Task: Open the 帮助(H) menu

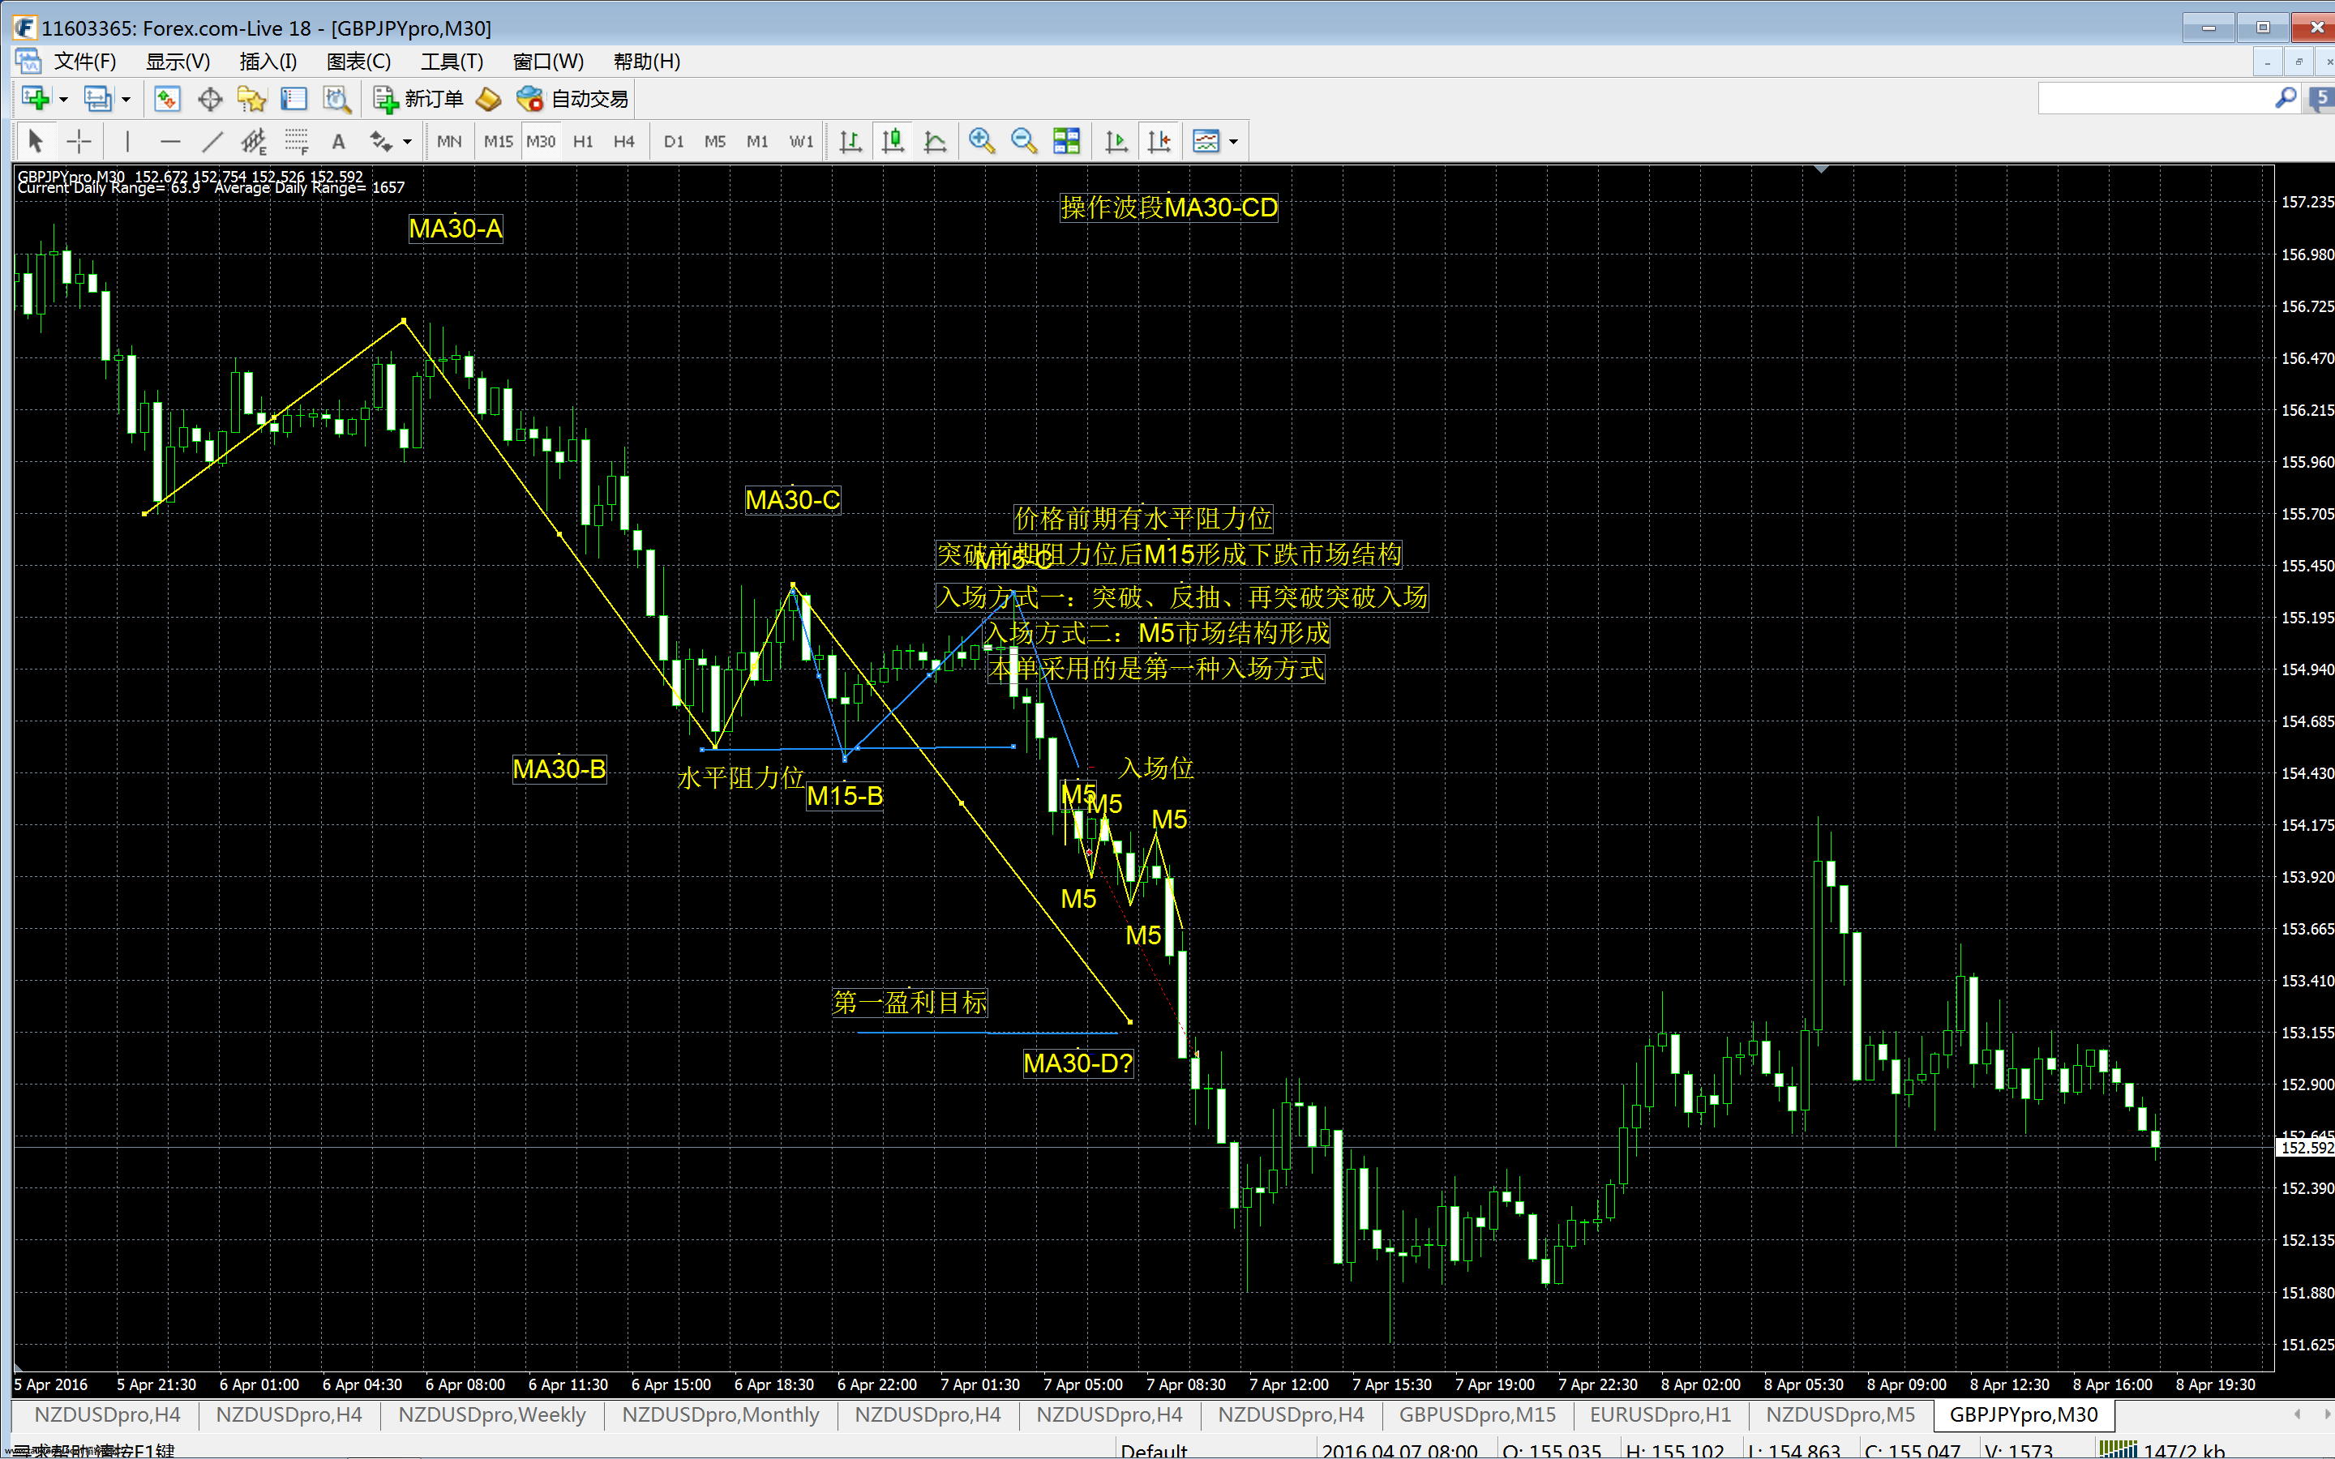Action: (646, 62)
